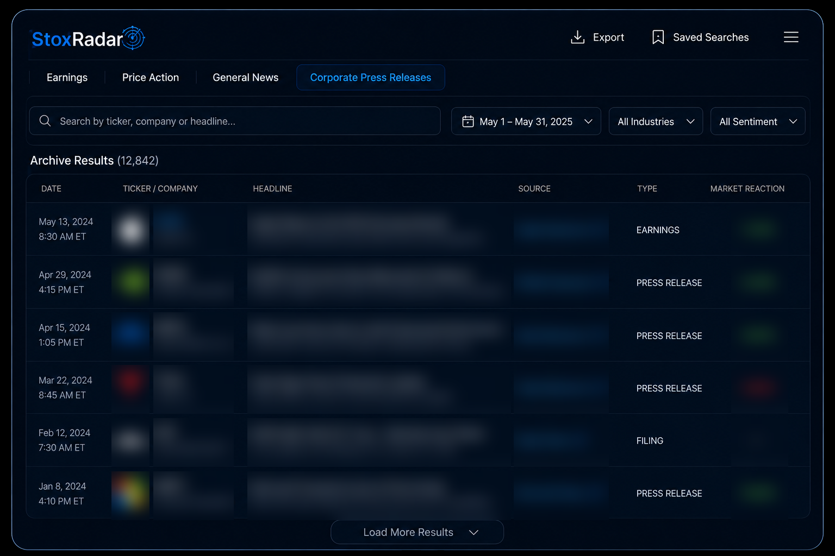Open the hamburger menu
Screen dimensions: 835x556
[x=791, y=37]
